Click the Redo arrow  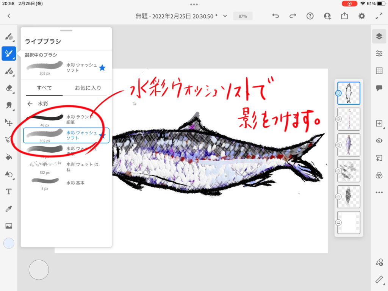point(293,16)
